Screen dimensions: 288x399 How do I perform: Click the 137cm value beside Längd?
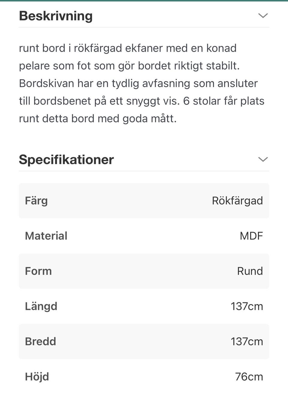pos(247,306)
